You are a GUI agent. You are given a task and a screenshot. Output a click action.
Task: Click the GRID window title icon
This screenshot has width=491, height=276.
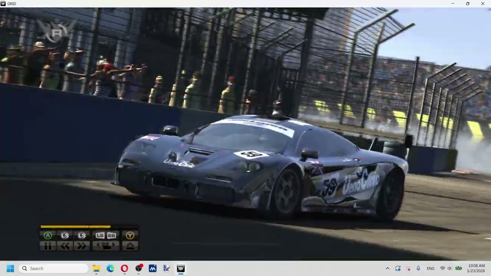point(3,3)
